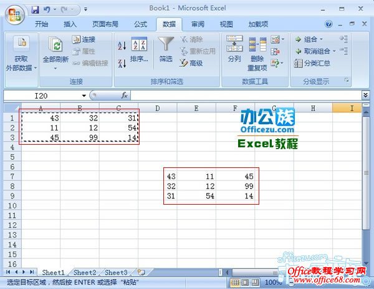Undo last action in the quick access toolbar
The width and height of the screenshot is (374, 289).
tap(47, 9)
